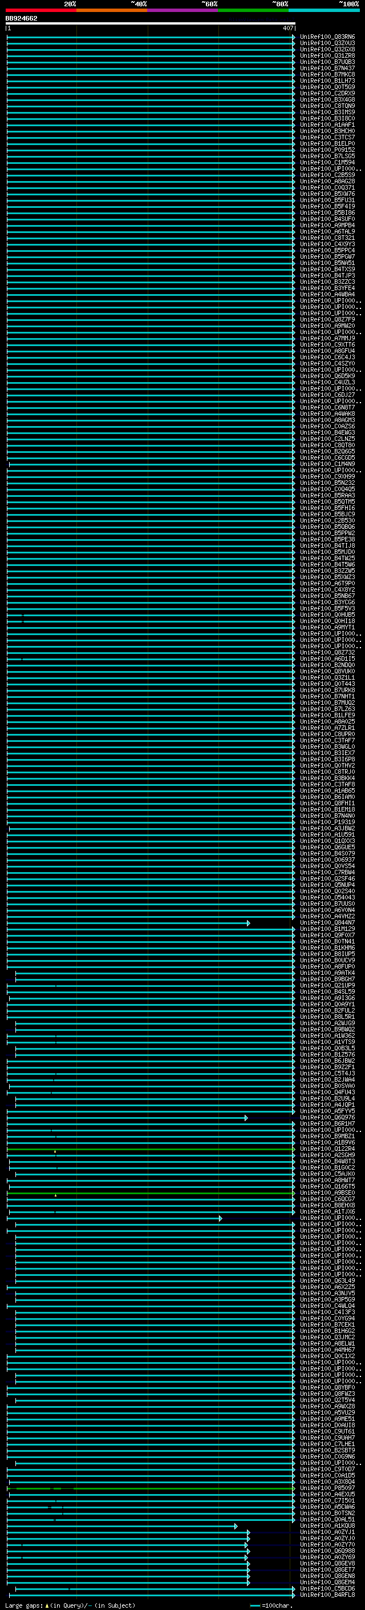Select hit UniRef100_B4TIJ8
This screenshot has width=365, height=1610.
click(327, 545)
